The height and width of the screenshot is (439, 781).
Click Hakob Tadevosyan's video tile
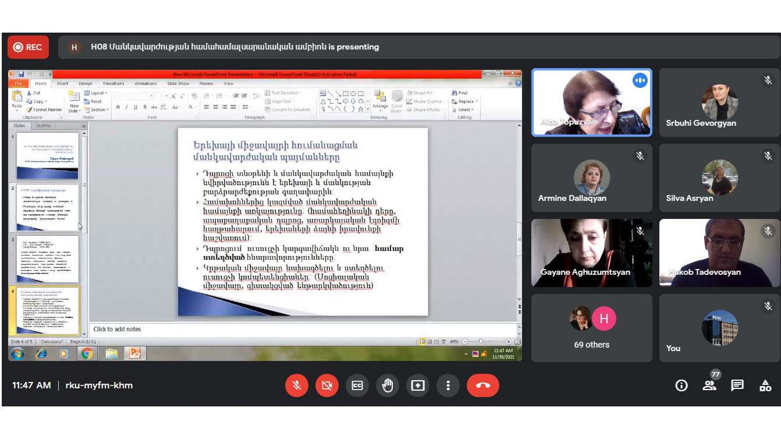click(719, 253)
